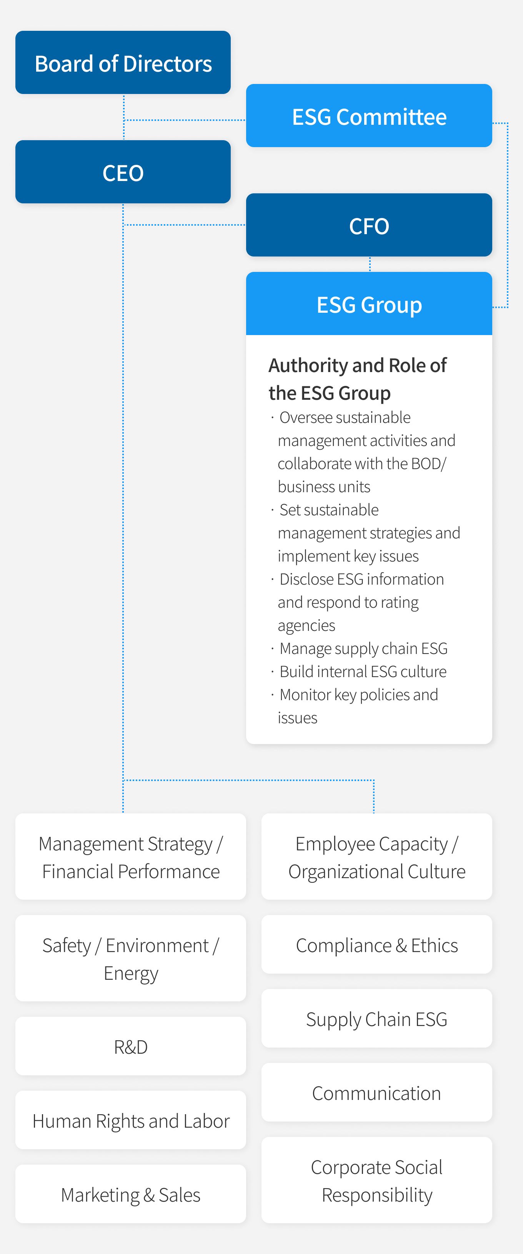
Task: Open Employee Capacity / Organizational Culture card
Action: coord(377,857)
